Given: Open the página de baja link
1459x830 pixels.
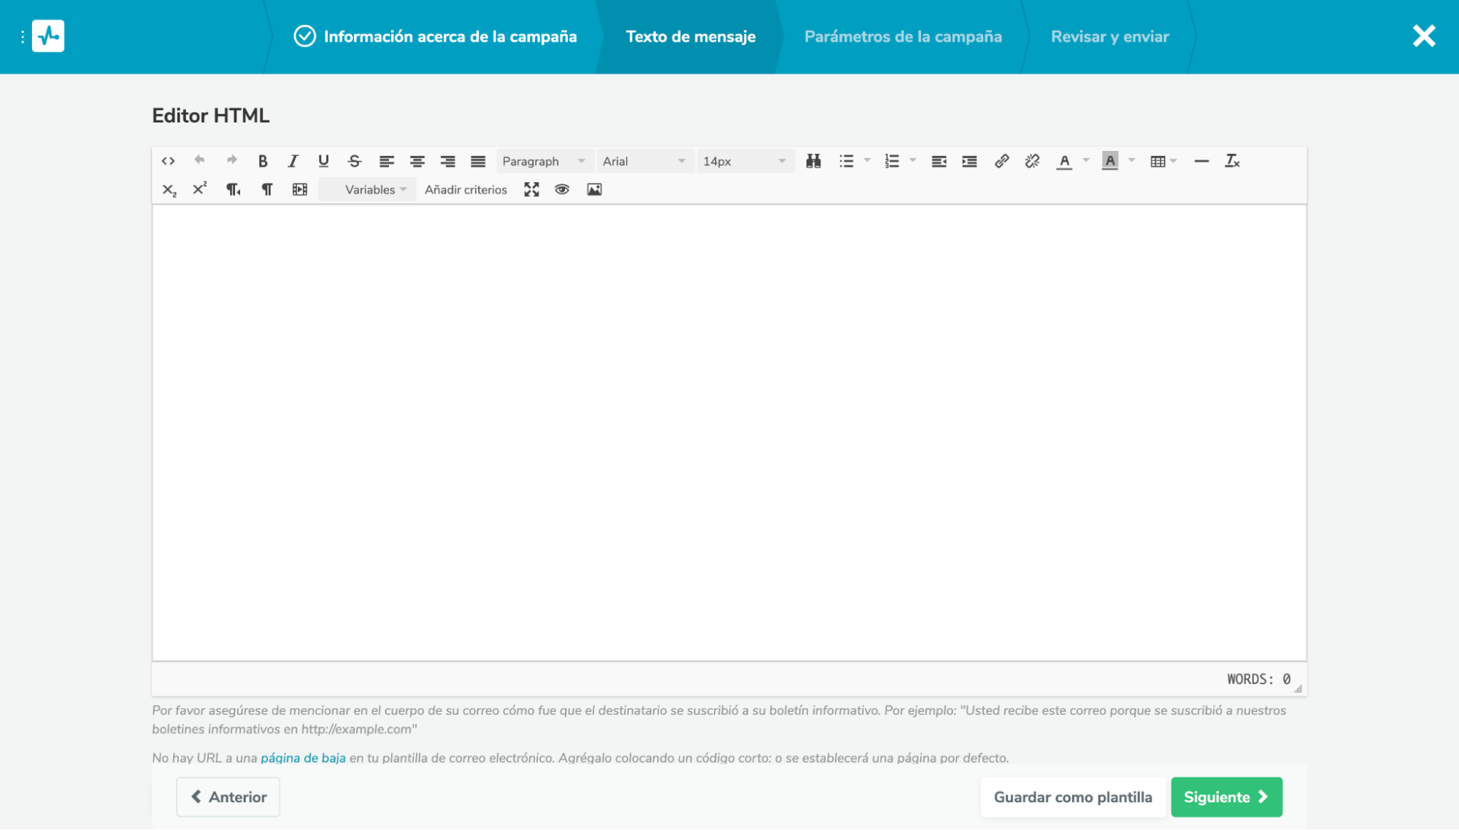Looking at the screenshot, I should pos(303,758).
